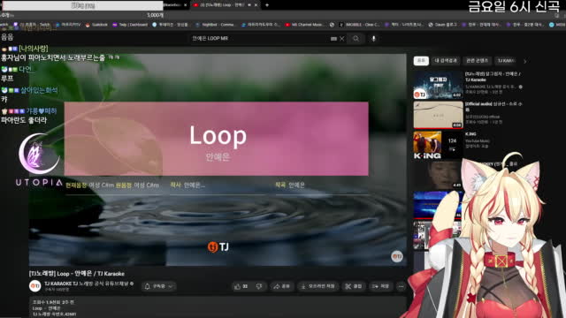The height and width of the screenshot is (318, 566).
Task: Select the second filter chip in sidebar
Action: [x=446, y=61]
